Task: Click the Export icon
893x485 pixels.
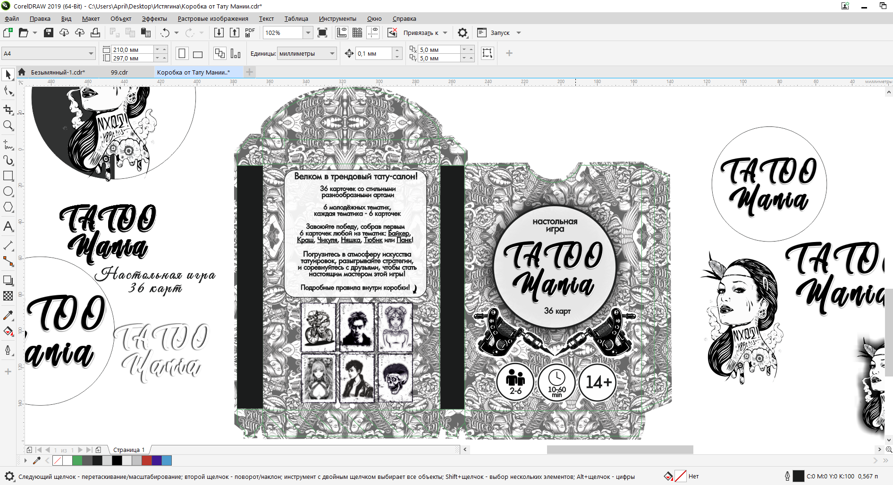Action: click(x=235, y=33)
